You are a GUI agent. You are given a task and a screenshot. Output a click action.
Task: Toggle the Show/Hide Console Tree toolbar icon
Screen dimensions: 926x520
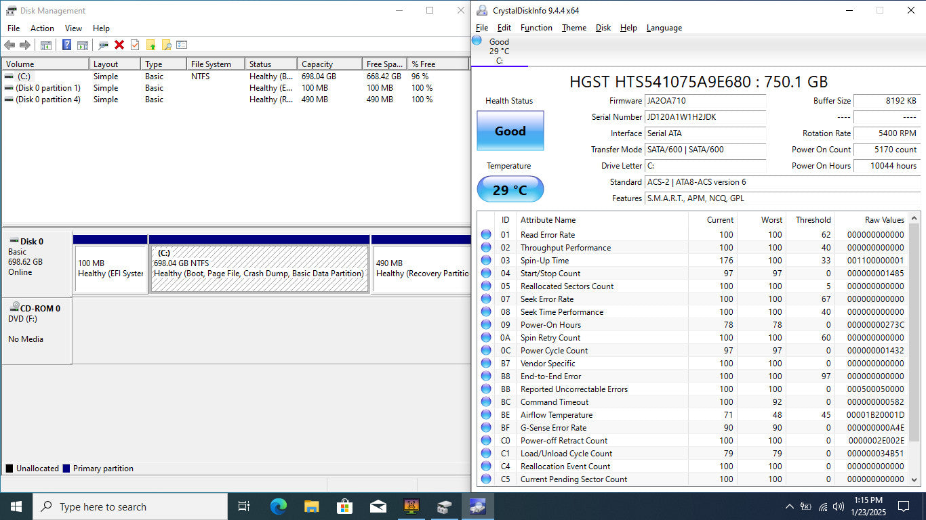46,45
